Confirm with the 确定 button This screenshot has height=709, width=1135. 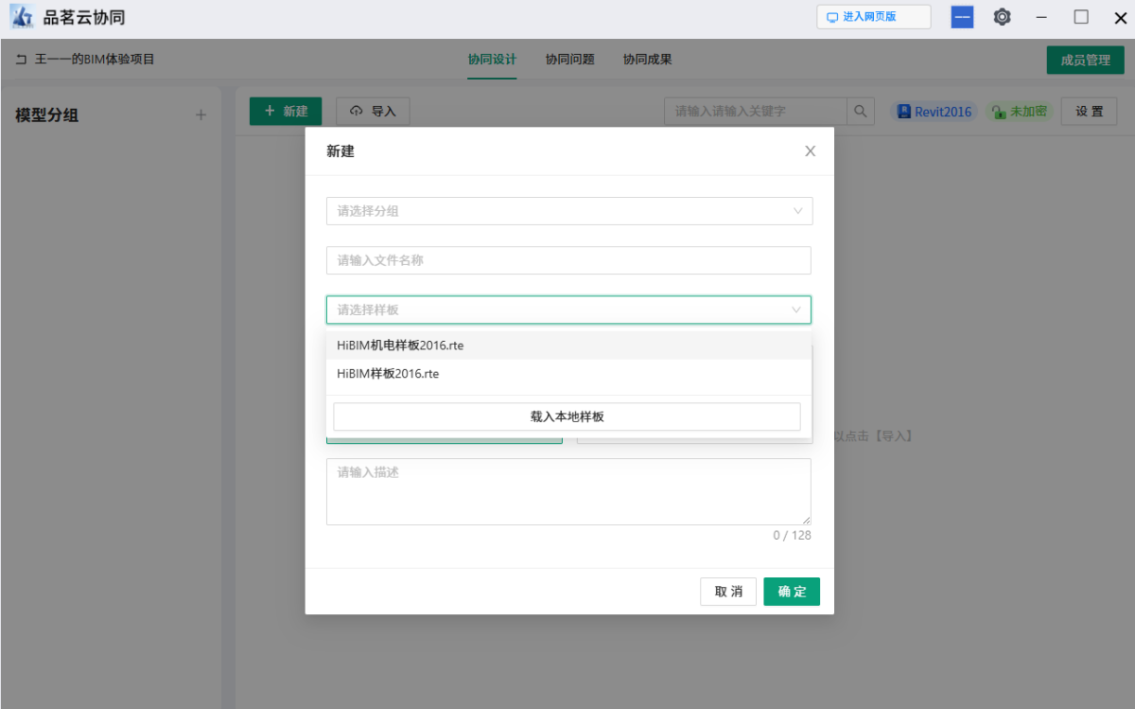click(x=792, y=592)
